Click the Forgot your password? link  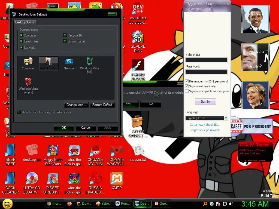(x=205, y=130)
